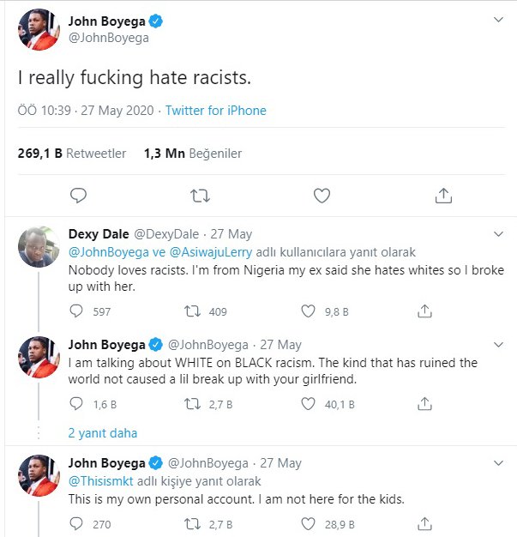Retweet the main tweet
Screen dimensions: 517x537
pyautogui.click(x=199, y=196)
